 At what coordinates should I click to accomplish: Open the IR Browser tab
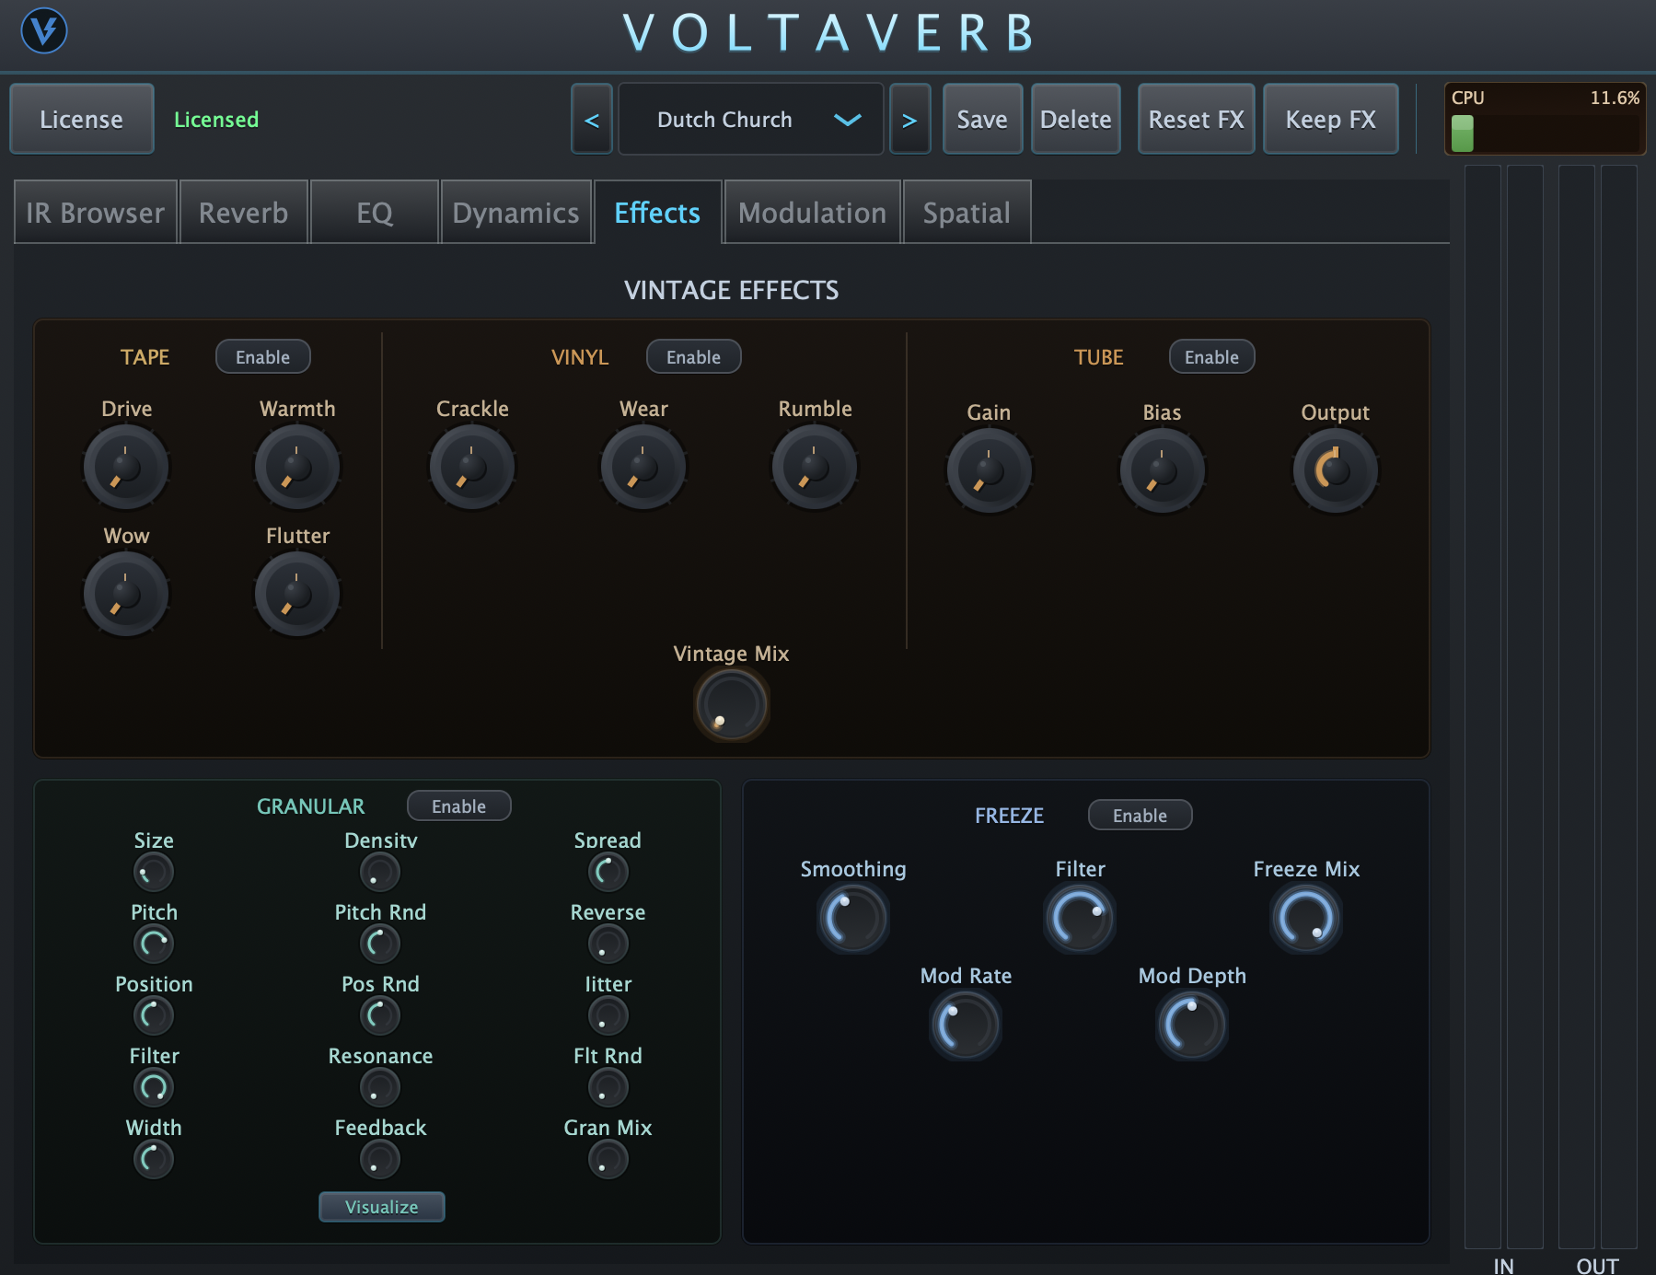[x=95, y=212]
